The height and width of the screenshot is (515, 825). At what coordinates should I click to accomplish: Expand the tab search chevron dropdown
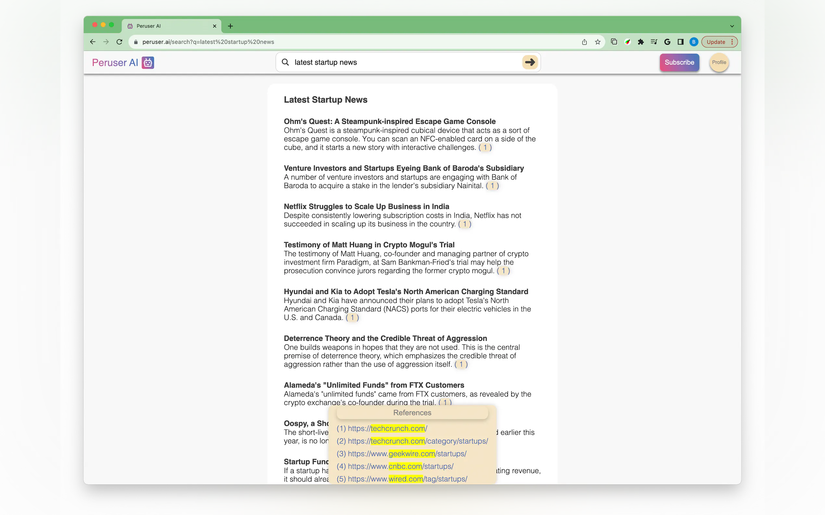point(732,26)
